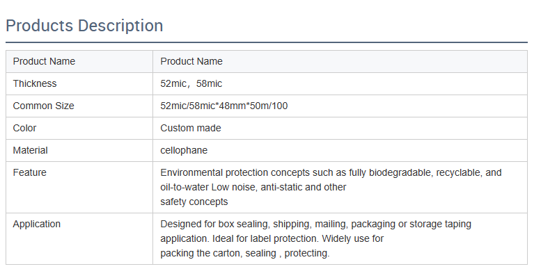557x278 pixels.
Task: Select the Custom made color value
Action: click(x=190, y=128)
